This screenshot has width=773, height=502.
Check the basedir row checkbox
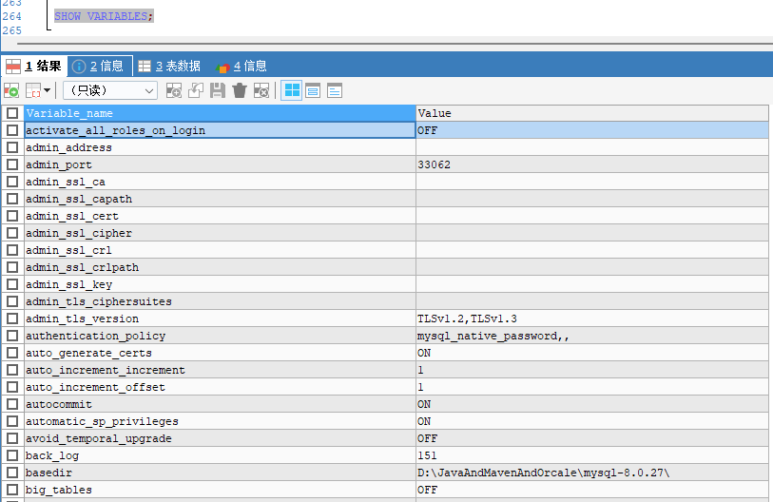(x=12, y=473)
